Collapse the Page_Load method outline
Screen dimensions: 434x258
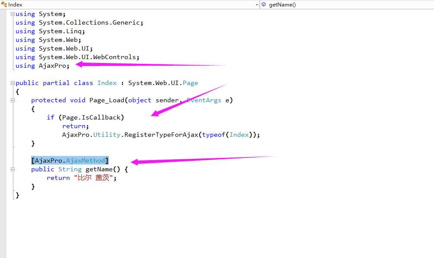point(13,100)
